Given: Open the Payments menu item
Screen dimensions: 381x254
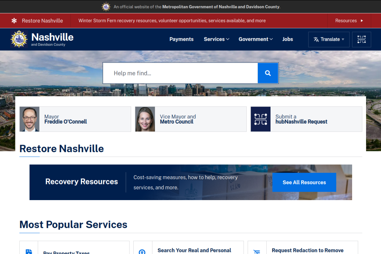Looking at the screenshot, I should (x=182, y=39).
